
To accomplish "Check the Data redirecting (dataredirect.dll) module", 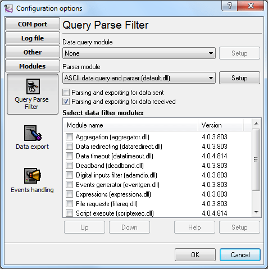I will (69, 147).
